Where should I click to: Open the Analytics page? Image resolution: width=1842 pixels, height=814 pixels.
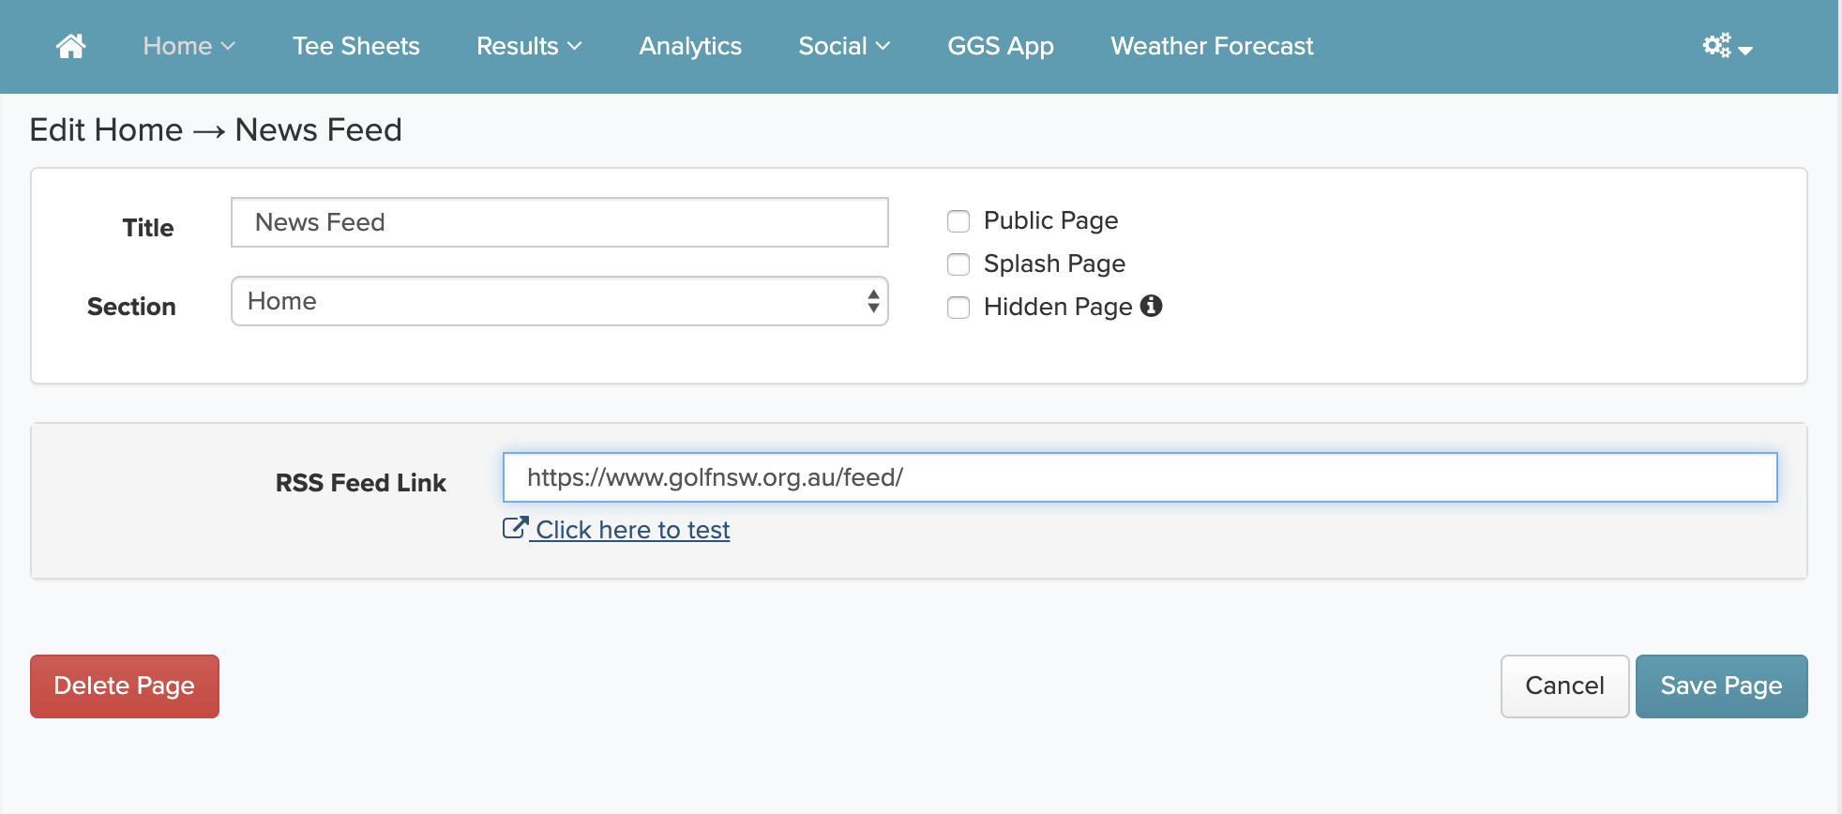point(690,46)
